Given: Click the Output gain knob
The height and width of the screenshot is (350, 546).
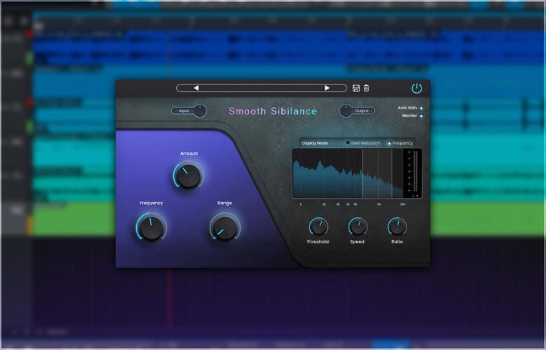Looking at the screenshot, I should 346,111.
